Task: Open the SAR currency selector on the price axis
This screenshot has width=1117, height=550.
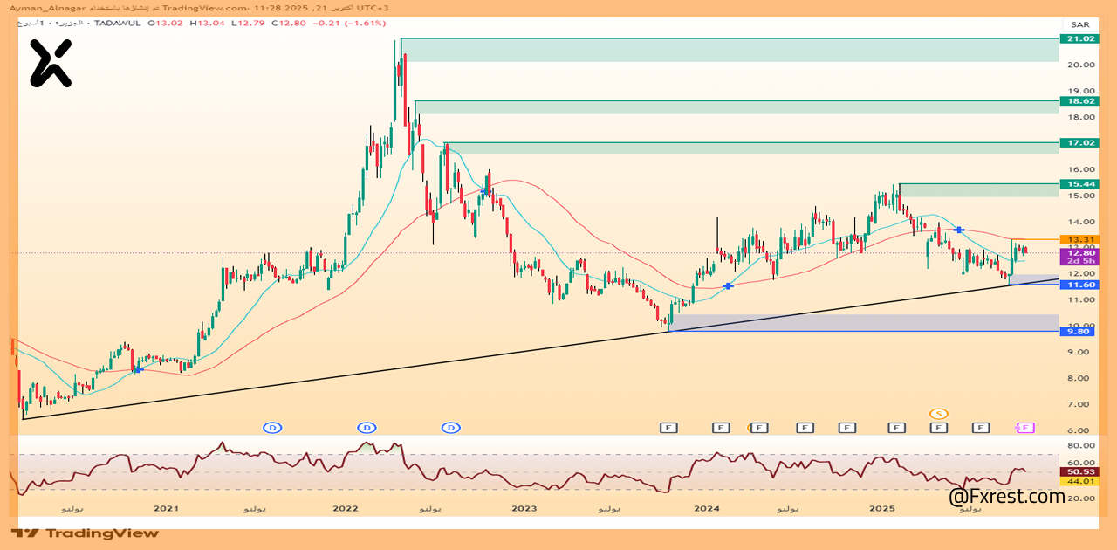Action: 1077,24
